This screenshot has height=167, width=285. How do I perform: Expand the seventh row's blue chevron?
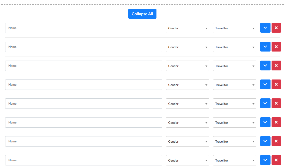(x=265, y=141)
